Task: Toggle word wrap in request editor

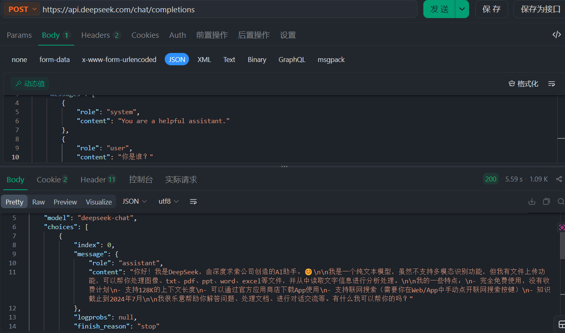Action: [551, 84]
